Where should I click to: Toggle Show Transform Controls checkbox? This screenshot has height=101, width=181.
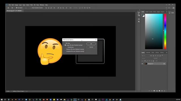click(x=31, y=8)
